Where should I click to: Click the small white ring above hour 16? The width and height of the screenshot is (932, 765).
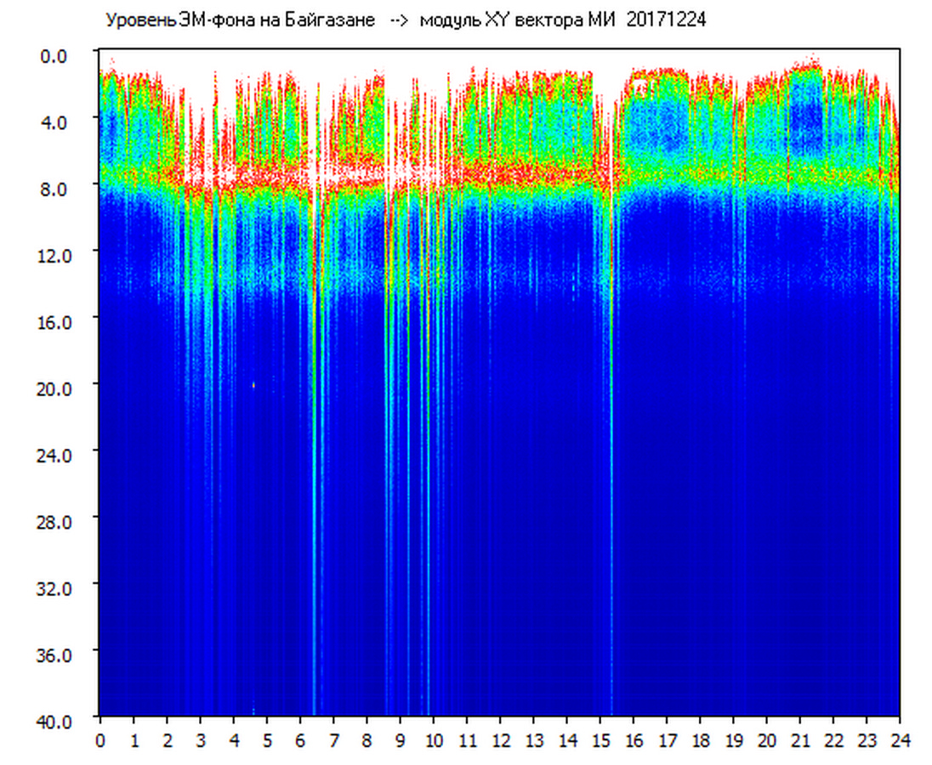coord(641,85)
